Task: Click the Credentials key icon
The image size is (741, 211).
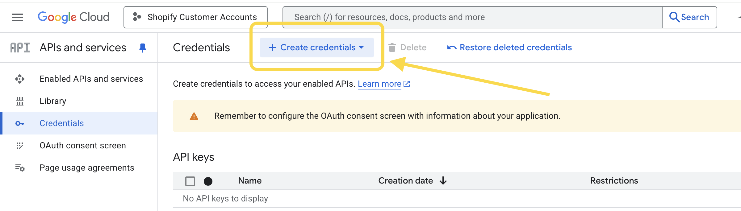Action: [20, 123]
